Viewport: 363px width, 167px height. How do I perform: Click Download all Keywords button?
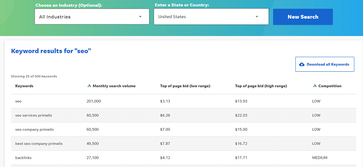(x=324, y=64)
